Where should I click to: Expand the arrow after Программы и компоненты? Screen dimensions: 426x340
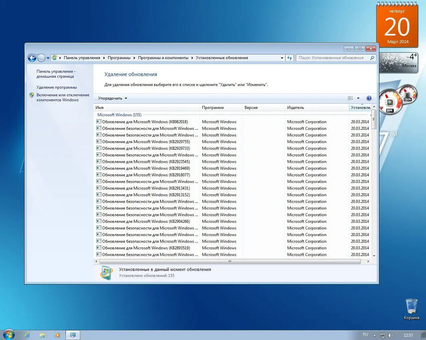(192, 58)
